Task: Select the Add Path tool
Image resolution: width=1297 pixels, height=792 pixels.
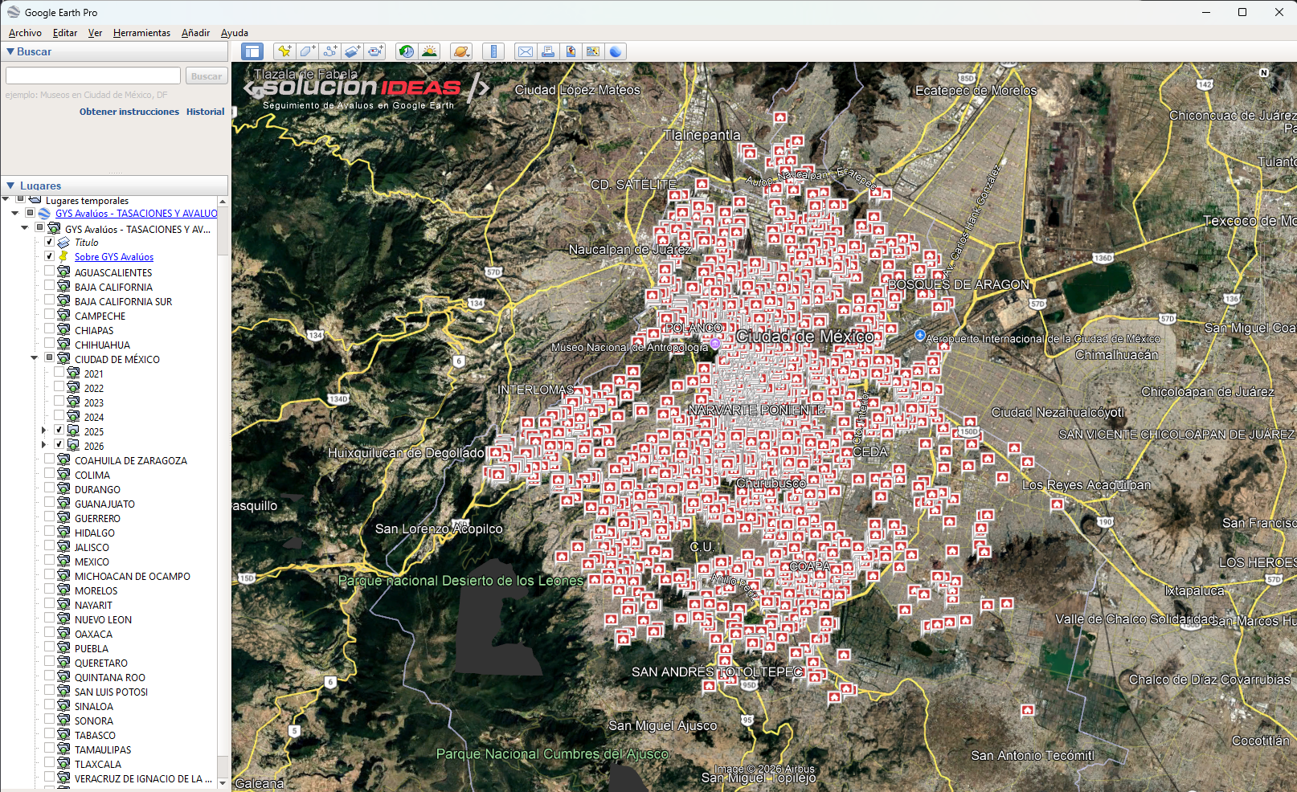Action: tap(329, 51)
